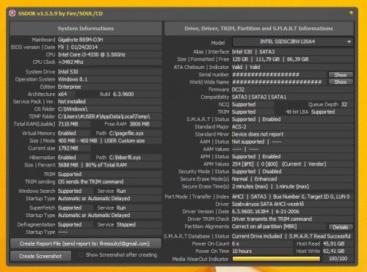The image size is (367, 272).
Task: Select Build 6.3.9600 value
Action: (x=123, y=95)
